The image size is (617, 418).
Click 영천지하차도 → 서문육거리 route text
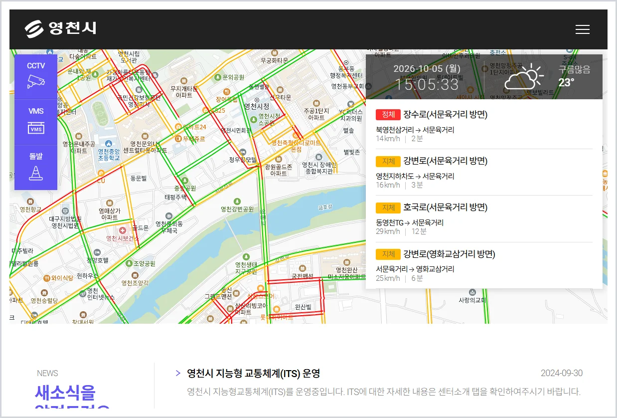coord(415,176)
